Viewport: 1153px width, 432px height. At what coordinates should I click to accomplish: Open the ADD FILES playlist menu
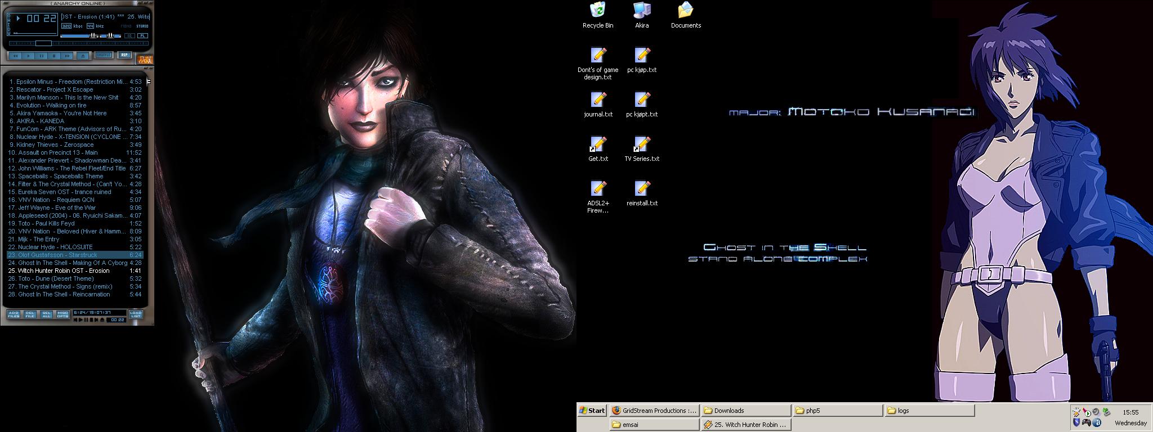pos(14,314)
